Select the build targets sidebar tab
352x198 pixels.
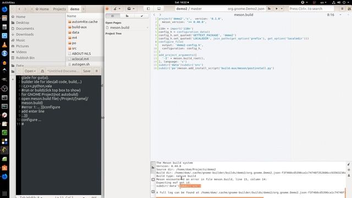pos(127,16)
